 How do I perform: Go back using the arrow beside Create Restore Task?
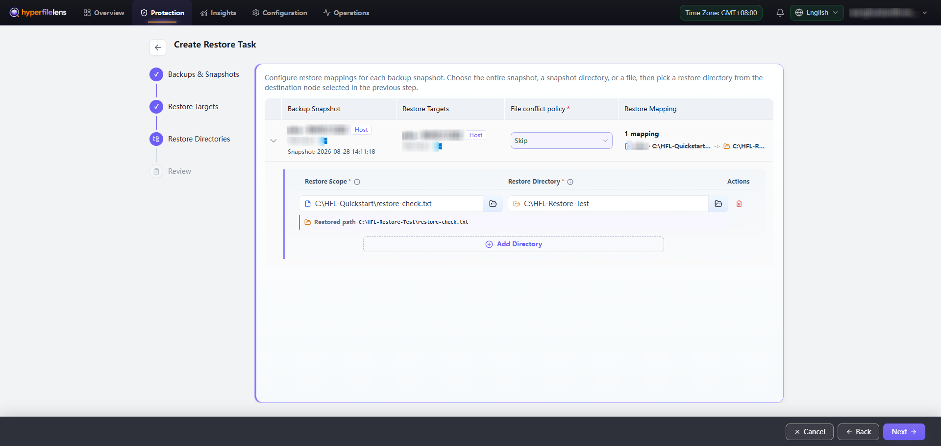click(158, 47)
